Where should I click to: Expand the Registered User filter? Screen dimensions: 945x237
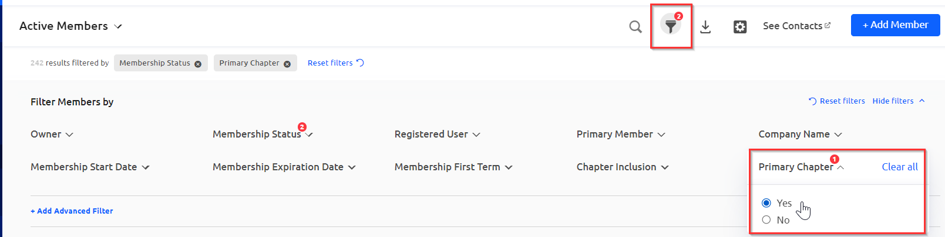[437, 134]
